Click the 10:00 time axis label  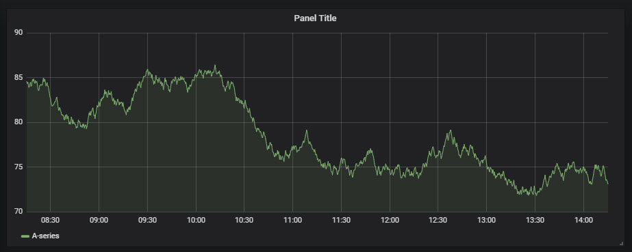click(x=196, y=221)
